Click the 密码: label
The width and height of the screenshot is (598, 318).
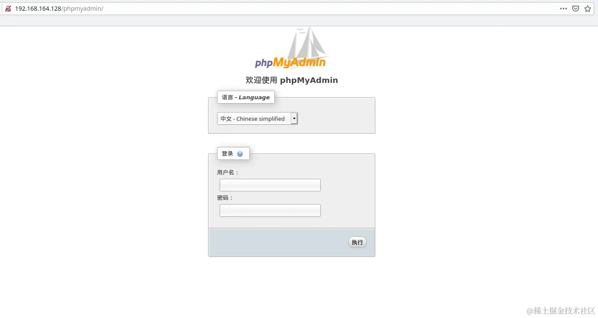tap(225, 198)
